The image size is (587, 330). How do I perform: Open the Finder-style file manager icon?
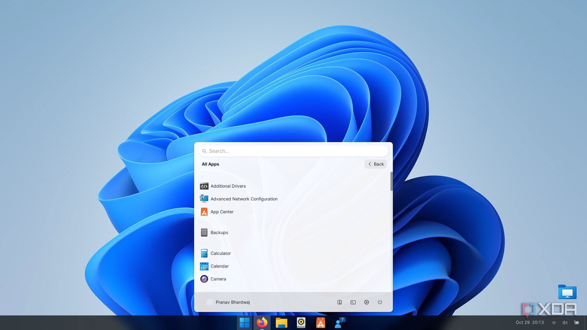pos(339,302)
